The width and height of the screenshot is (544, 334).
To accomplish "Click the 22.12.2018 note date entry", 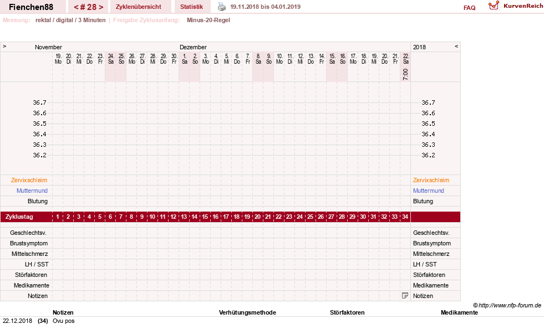I will 17,321.
